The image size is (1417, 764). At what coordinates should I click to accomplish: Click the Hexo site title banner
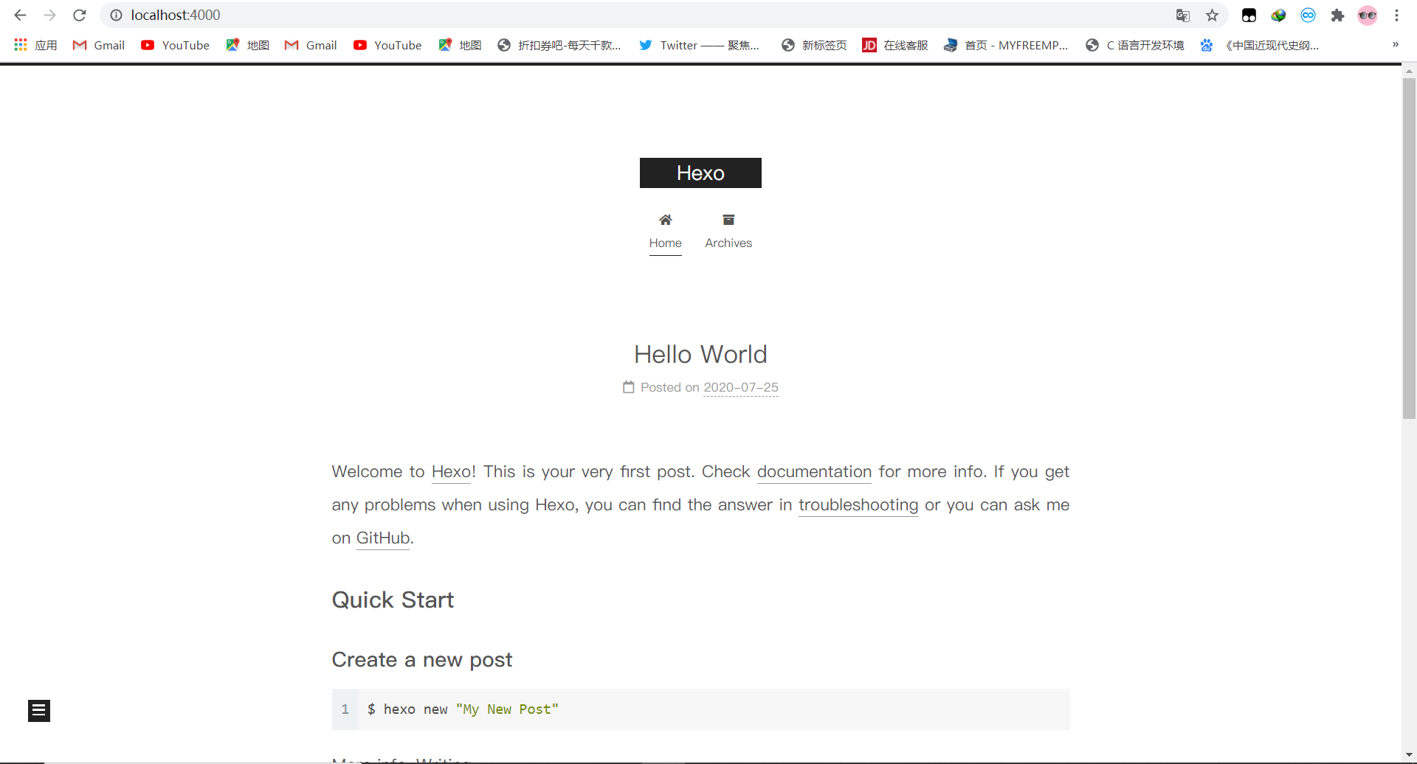[700, 173]
